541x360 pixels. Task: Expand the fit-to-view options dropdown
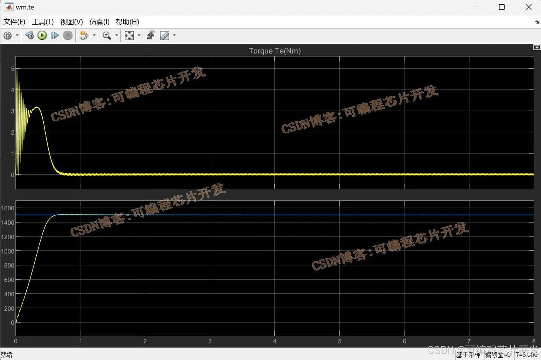click(x=138, y=35)
